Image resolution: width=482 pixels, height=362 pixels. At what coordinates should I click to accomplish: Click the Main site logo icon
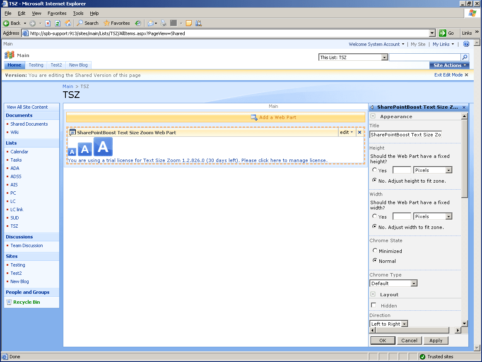point(9,55)
